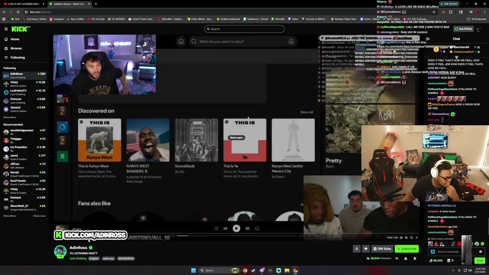Select the BRANDRISK tag
Screen dimensions: 489x275
coord(126,259)
